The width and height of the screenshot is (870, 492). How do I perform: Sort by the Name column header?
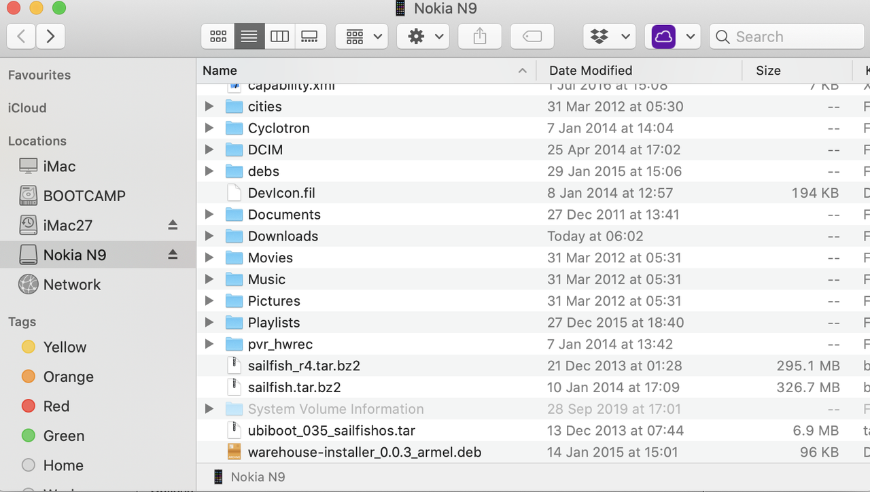click(x=366, y=71)
